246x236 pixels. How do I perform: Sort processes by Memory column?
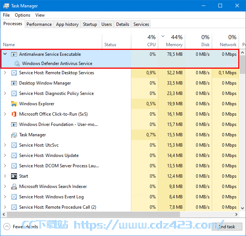coord(171,41)
